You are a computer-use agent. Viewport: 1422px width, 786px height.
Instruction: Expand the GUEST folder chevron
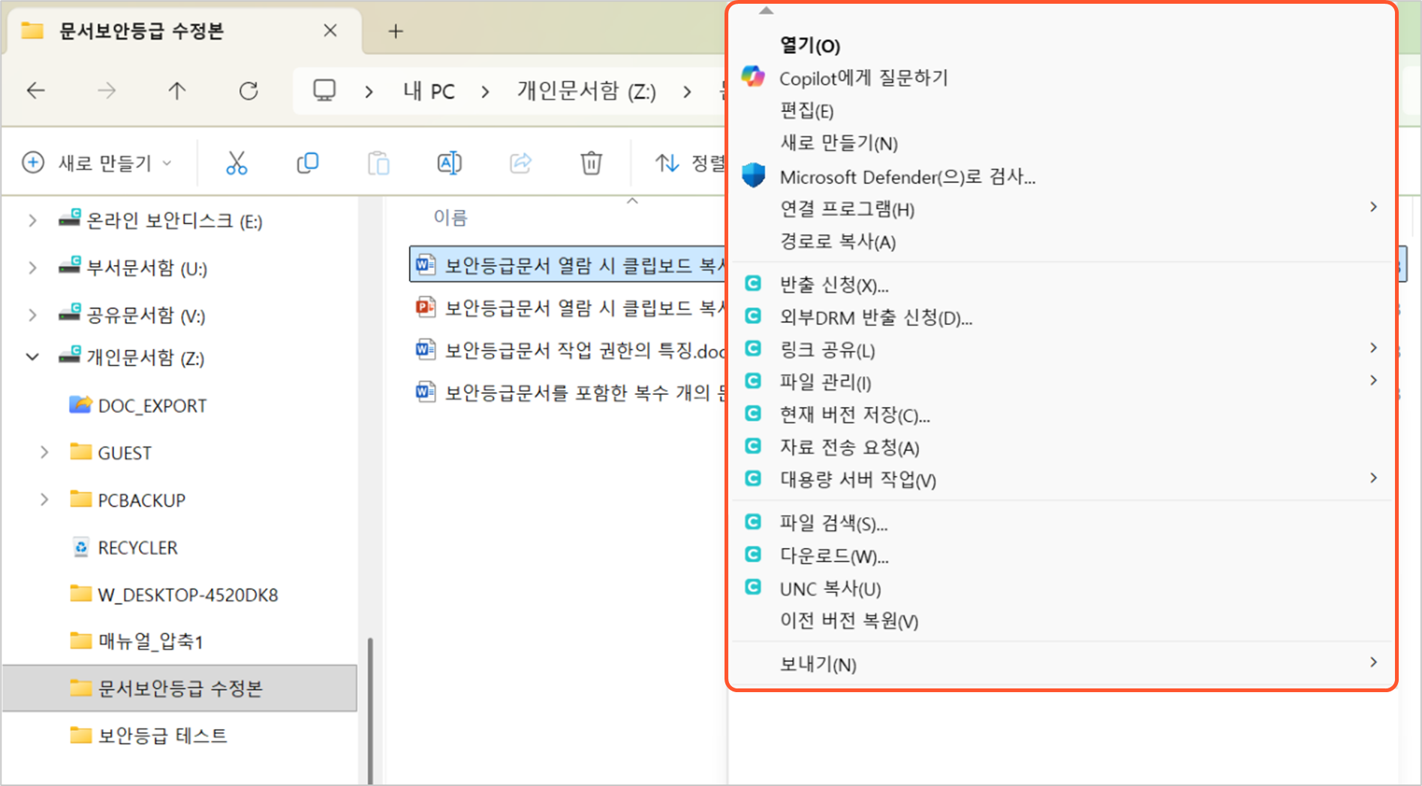tap(44, 453)
